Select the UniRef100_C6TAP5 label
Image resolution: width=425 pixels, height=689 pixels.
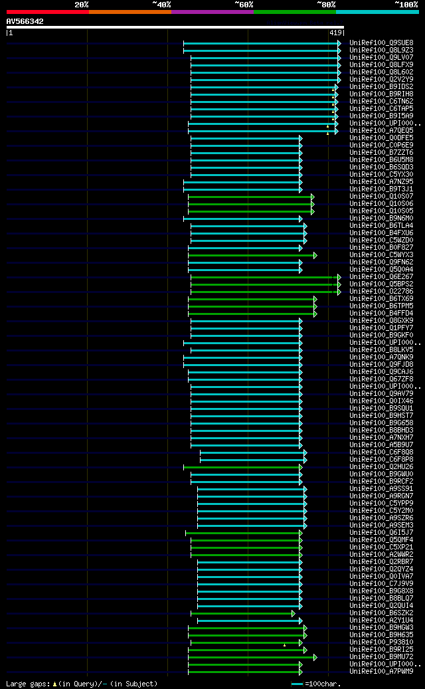pyautogui.click(x=381, y=108)
